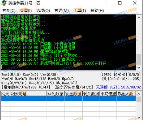The height and width of the screenshot is (120, 143).
Task: Click the log line 游戏网关端口(127.0.0.1:5000)已打开
Action: coord(56,63)
